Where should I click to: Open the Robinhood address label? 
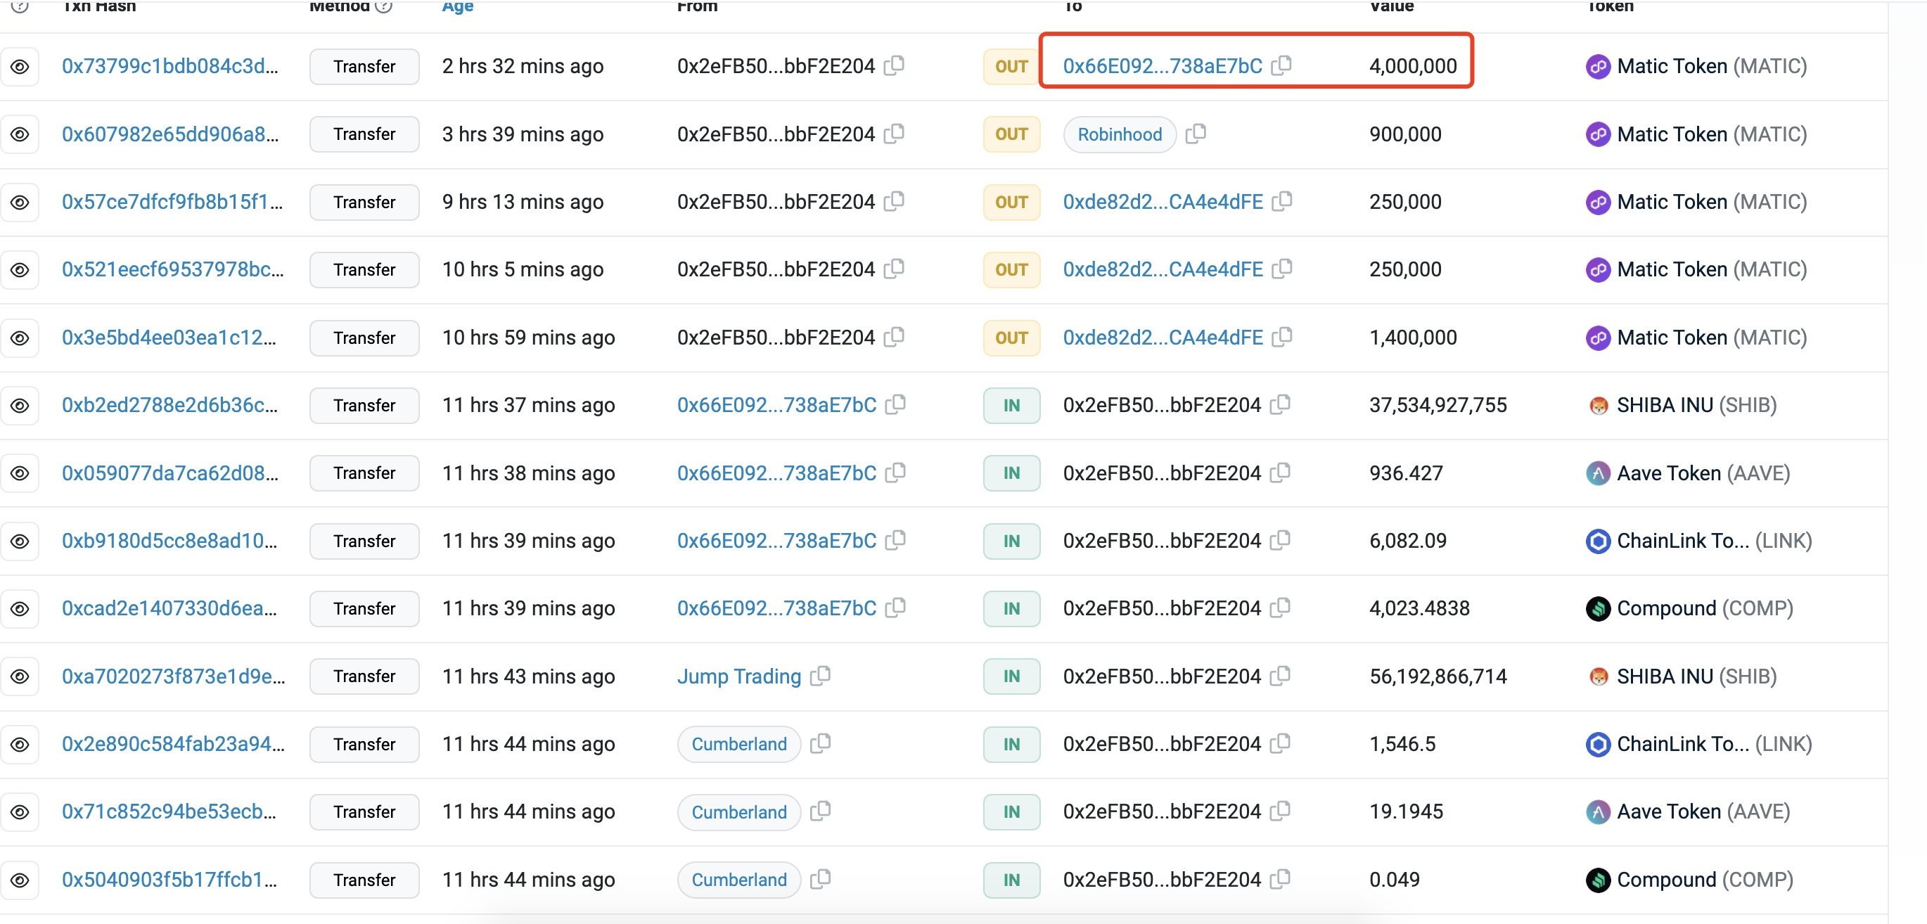pos(1119,135)
